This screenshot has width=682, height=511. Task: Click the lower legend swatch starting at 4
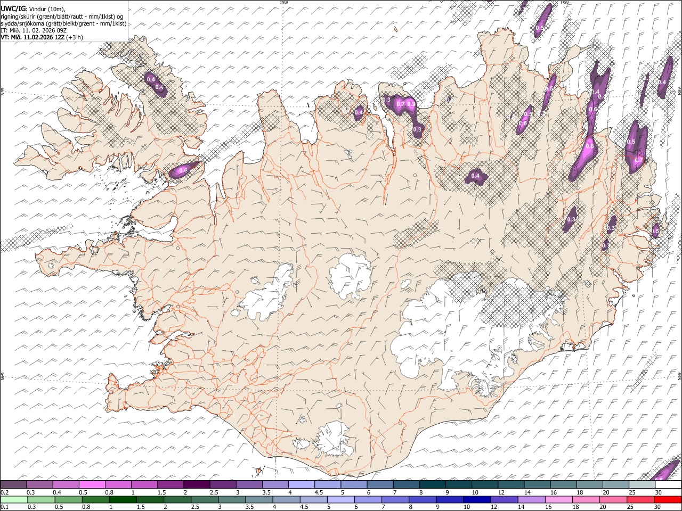coord(286,500)
